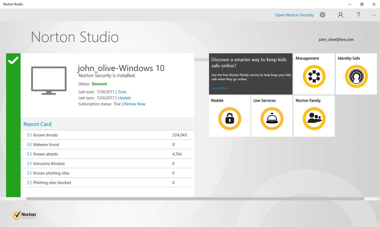Open the Norton Family people tile icon

[x=314, y=119]
